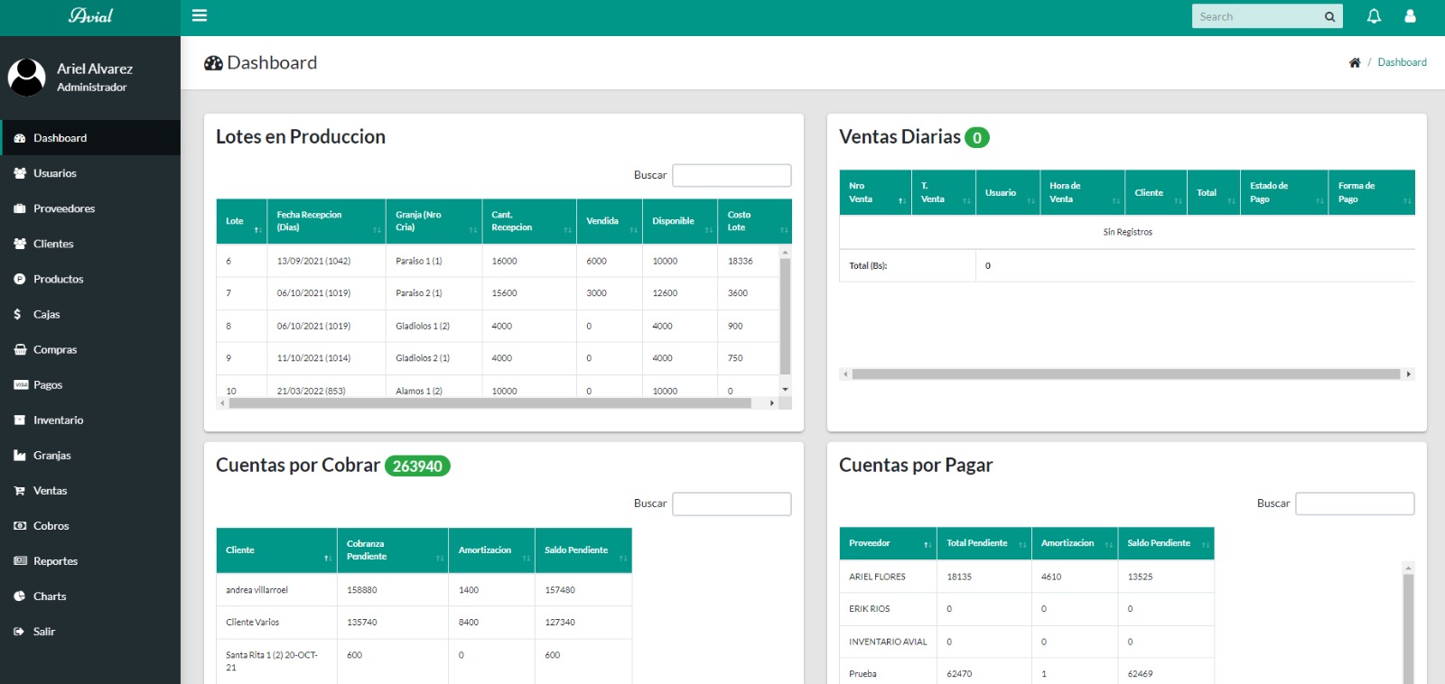
Task: Open the user profile icon in header
Action: 1410,16
